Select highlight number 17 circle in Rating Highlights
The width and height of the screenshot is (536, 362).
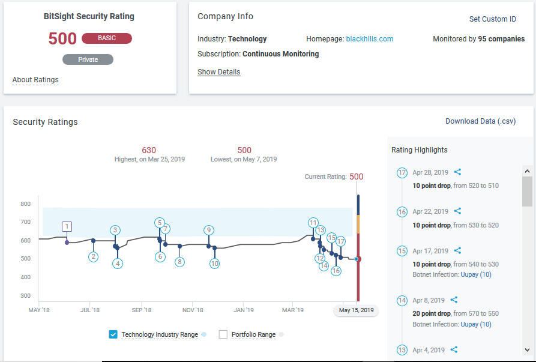402,173
